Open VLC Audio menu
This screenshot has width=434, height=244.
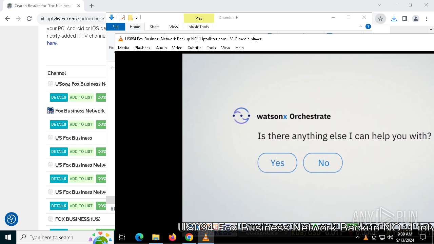tap(161, 48)
